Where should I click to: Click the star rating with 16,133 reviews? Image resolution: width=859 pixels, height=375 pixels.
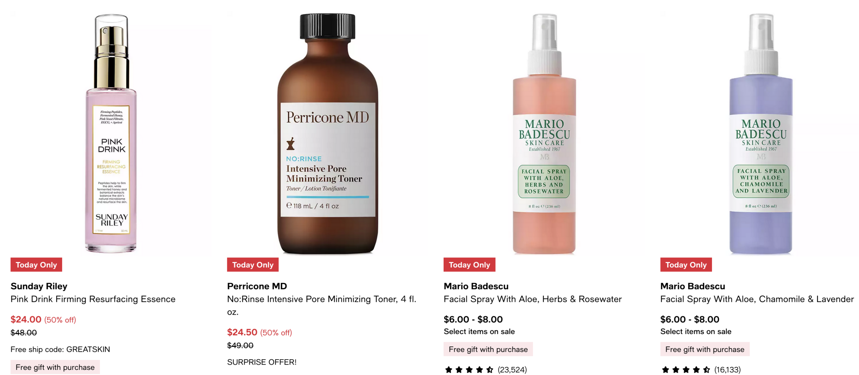click(x=701, y=370)
